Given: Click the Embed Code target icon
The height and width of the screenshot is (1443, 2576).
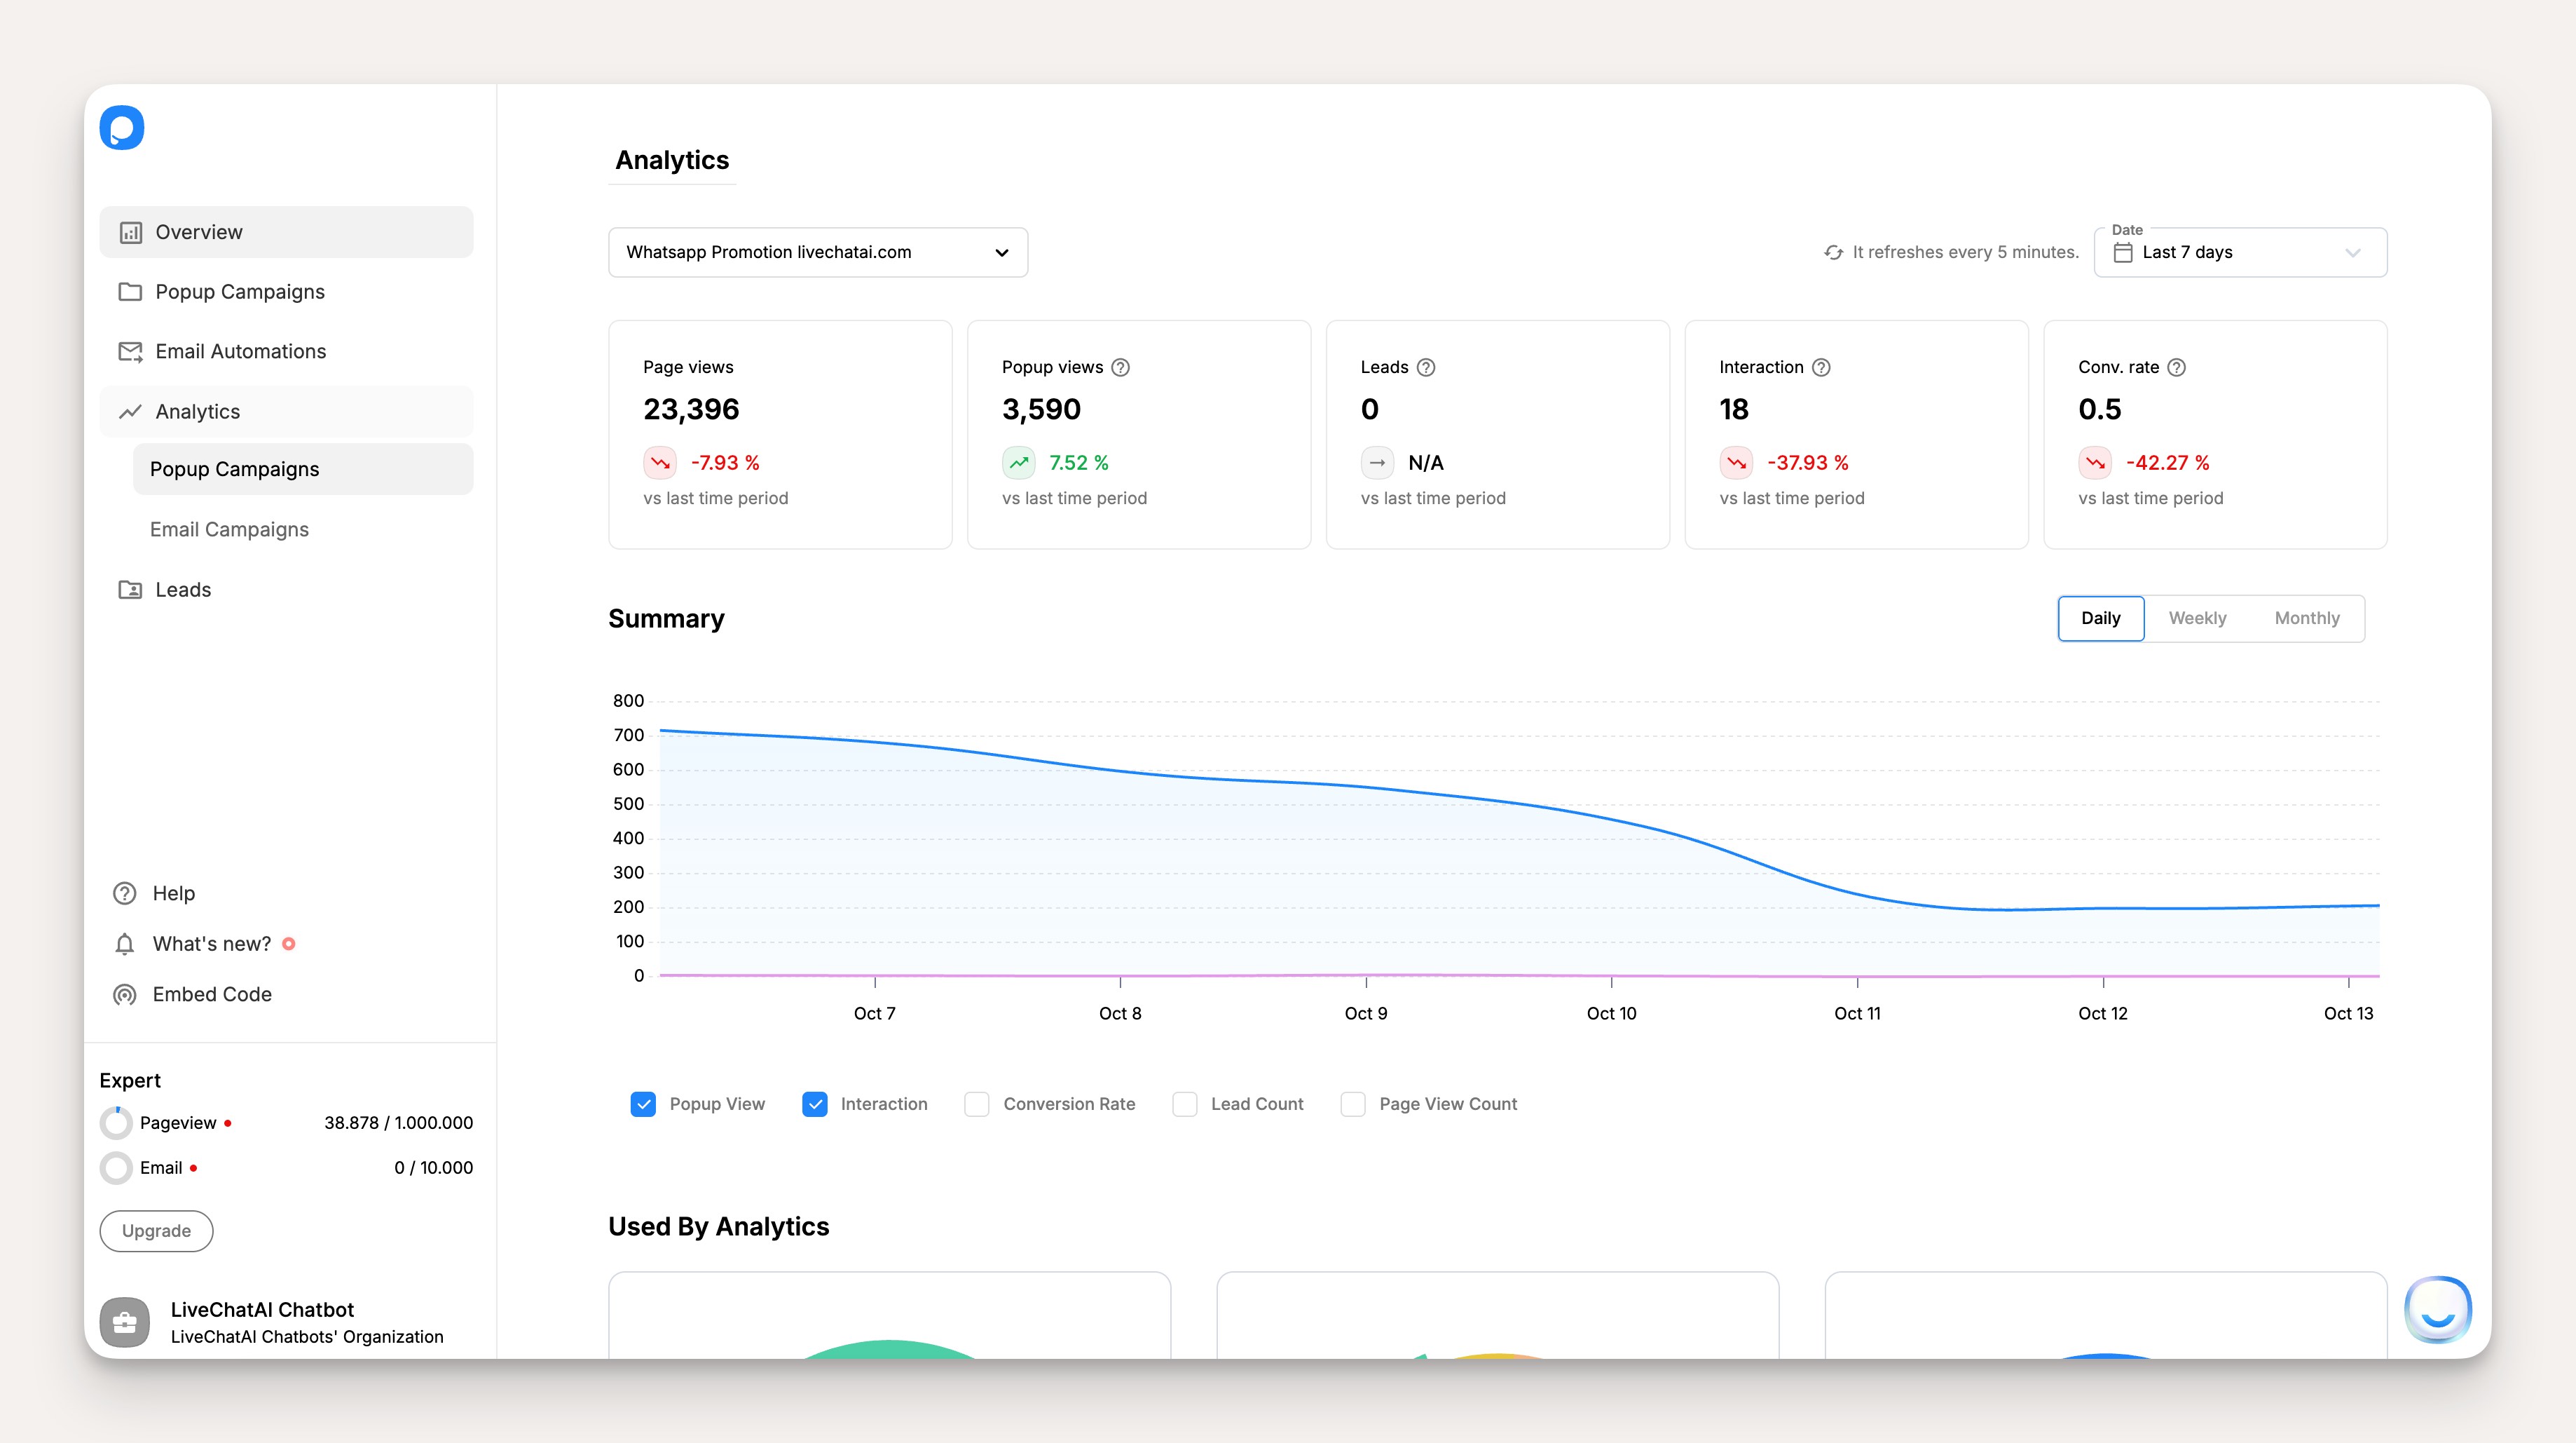Looking at the screenshot, I should tap(124, 994).
